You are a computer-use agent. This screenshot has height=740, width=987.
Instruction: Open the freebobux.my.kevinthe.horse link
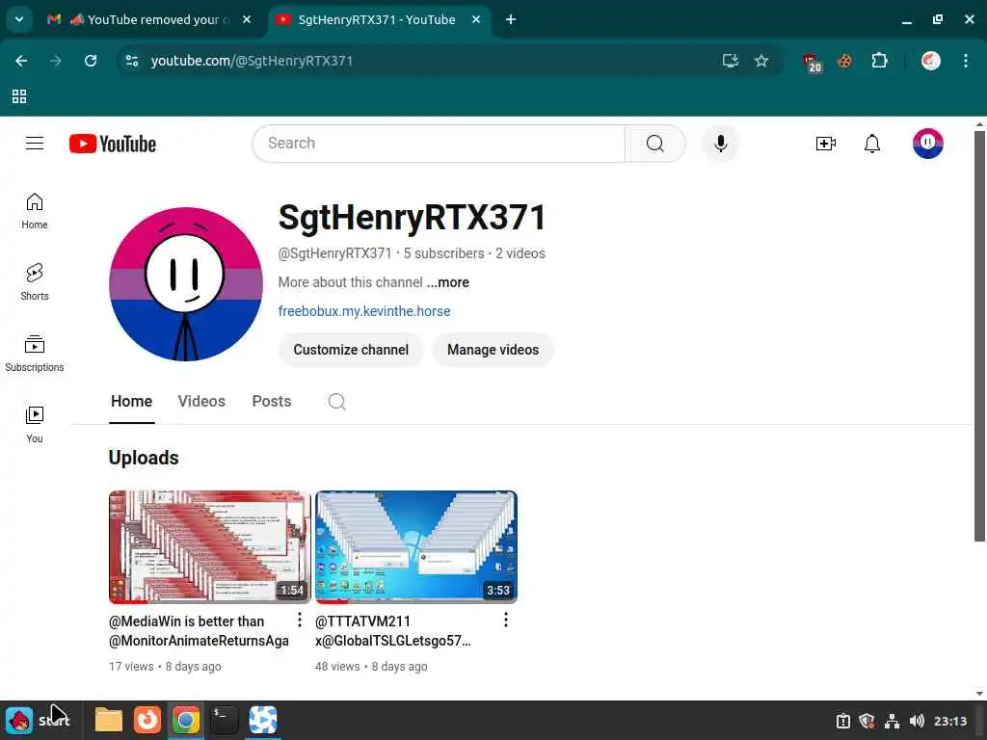pyautogui.click(x=364, y=311)
